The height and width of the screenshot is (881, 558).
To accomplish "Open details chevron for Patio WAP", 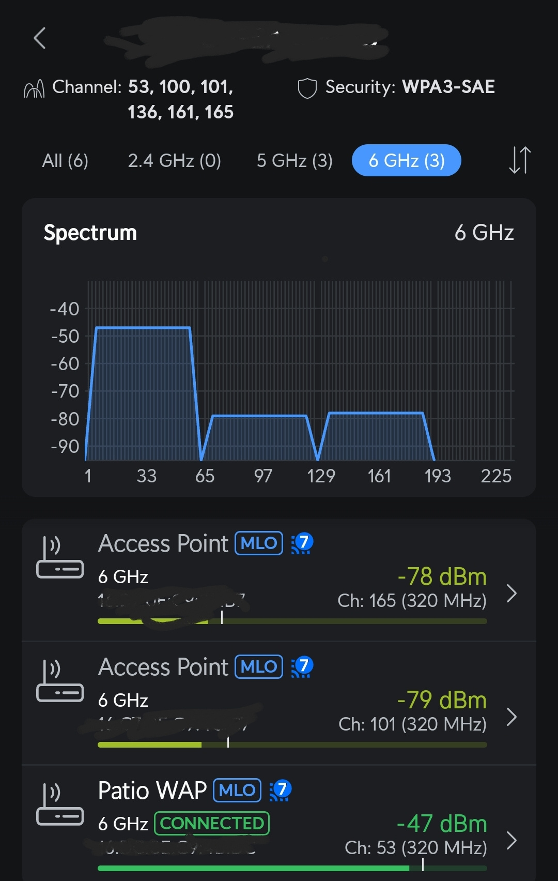I will tap(512, 841).
